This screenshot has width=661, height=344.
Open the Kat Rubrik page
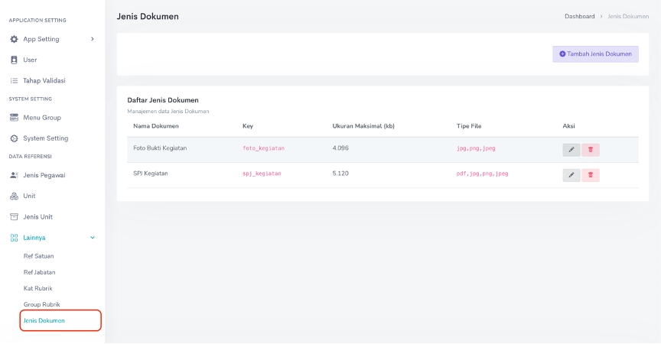click(37, 288)
